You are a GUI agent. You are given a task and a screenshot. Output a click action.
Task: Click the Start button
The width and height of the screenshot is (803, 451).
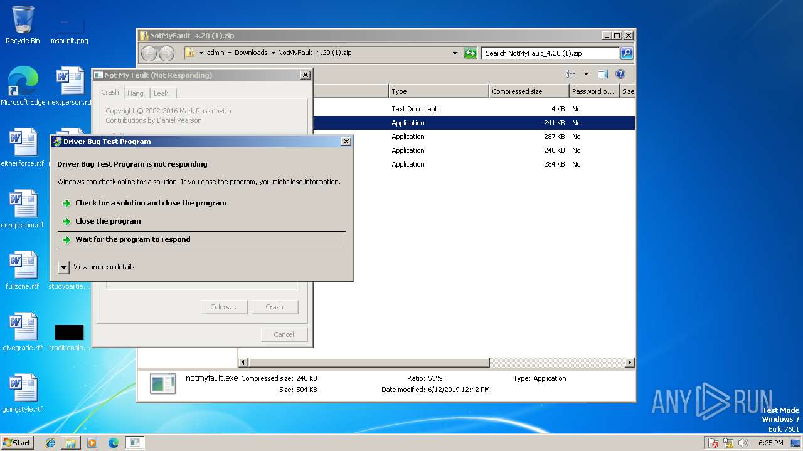click(x=17, y=443)
